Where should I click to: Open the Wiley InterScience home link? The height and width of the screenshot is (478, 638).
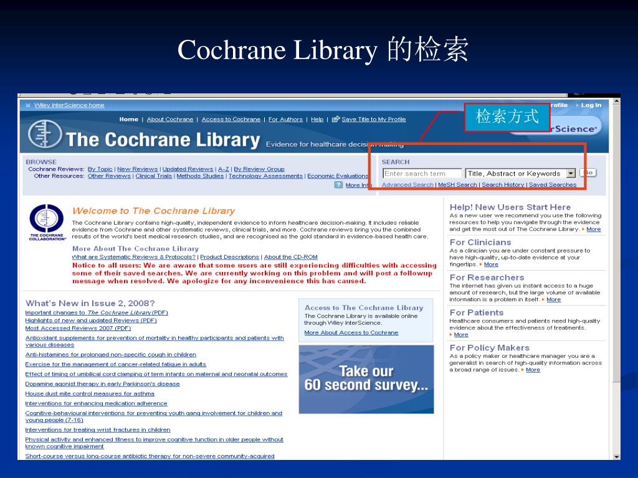[x=69, y=105]
